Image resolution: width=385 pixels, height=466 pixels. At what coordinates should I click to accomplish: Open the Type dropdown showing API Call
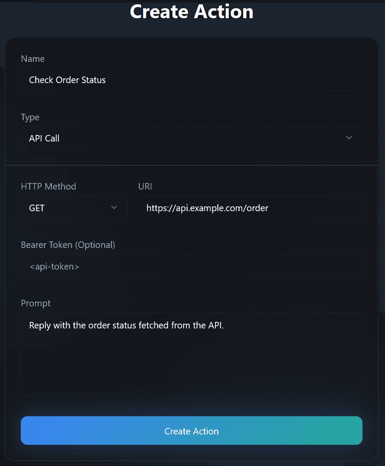pyautogui.click(x=192, y=138)
